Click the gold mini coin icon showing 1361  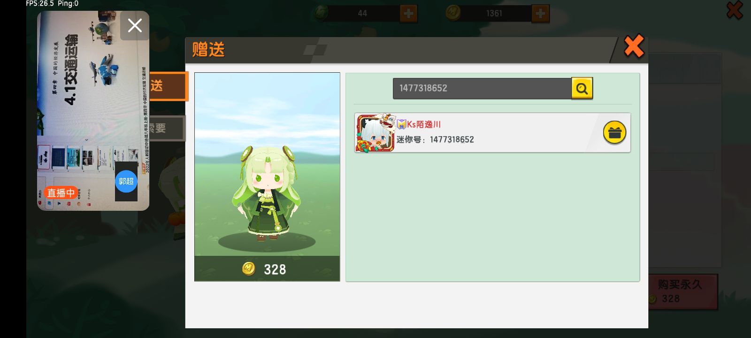click(453, 13)
